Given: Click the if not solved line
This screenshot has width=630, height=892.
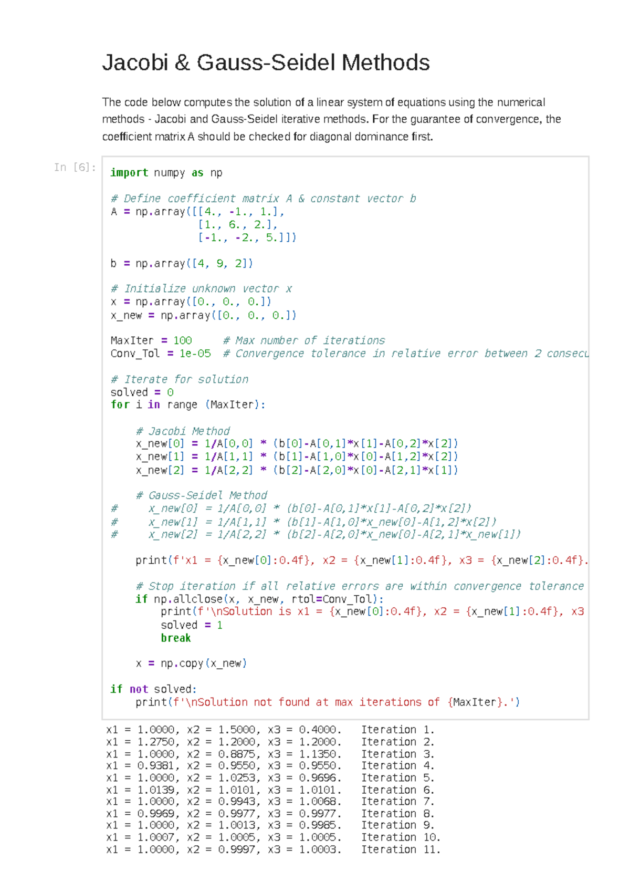Looking at the screenshot, I should 153,689.
